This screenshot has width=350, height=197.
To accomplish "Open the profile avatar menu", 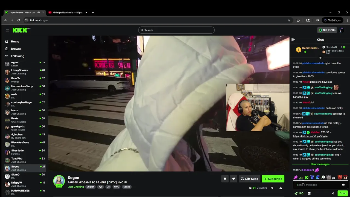I will [x=342, y=30].
